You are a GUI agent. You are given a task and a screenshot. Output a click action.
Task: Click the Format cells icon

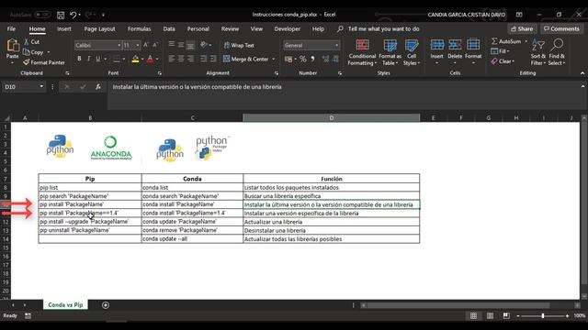(473, 45)
